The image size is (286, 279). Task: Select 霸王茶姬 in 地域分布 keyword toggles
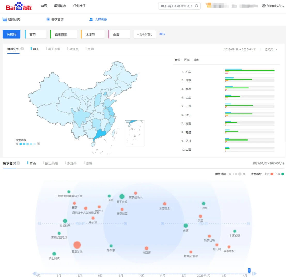53,49
